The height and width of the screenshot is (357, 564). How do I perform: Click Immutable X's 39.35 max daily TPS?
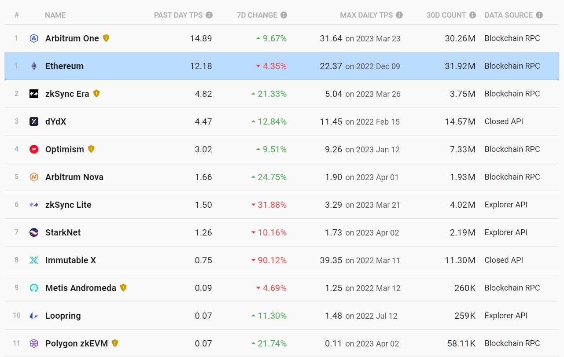331,260
